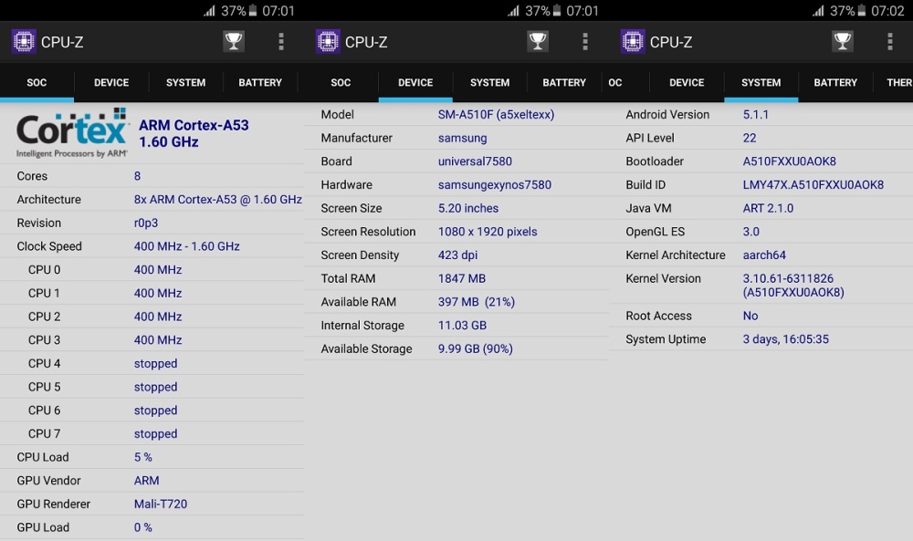Screen dimensions: 913x541
Task: Tap Internal Storage '11.03 GB'
Action: point(462,325)
